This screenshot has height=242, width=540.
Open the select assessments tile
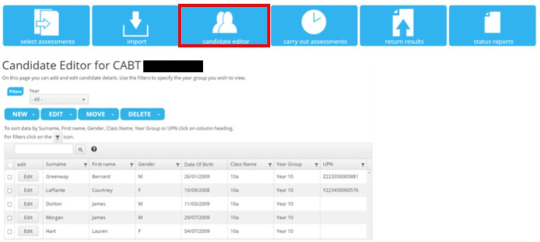[x=47, y=26]
